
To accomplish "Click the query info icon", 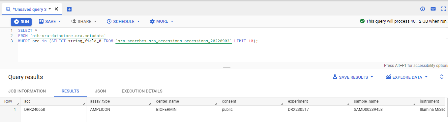I will pos(423,9).
